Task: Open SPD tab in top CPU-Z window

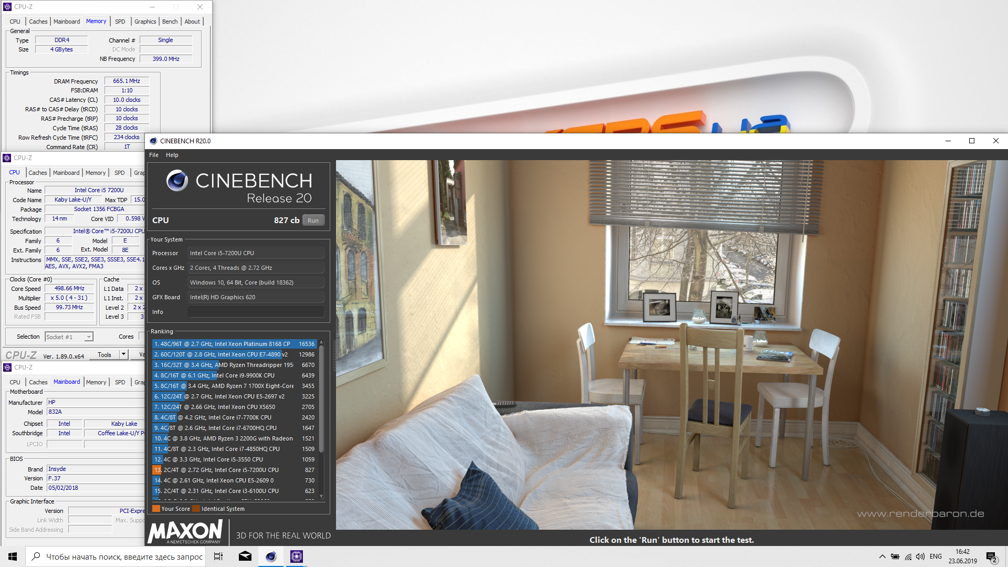Action: point(120,22)
